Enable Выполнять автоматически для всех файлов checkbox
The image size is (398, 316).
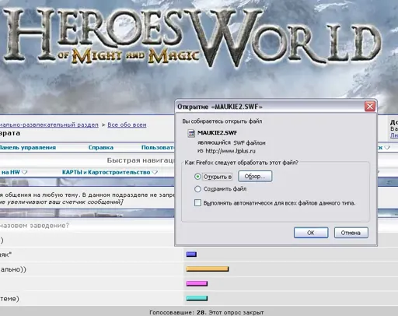pyautogui.click(x=197, y=202)
